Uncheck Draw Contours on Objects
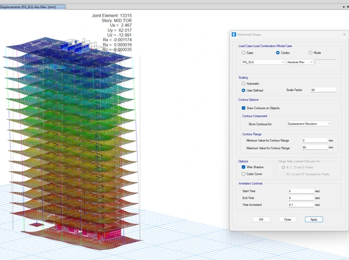Viewport: 349px width, 260px height. [243, 108]
